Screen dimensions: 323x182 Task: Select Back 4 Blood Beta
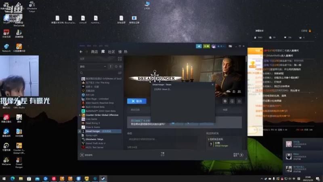tap(95, 107)
